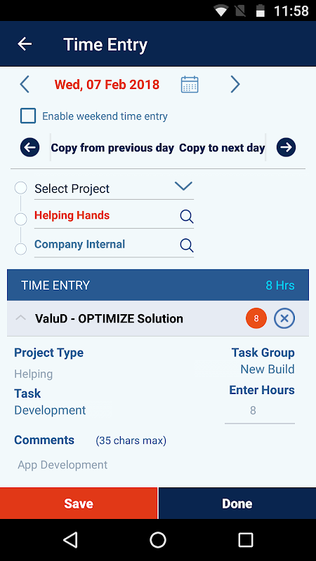Click the Copy from previous day arrow icon
The image size is (316, 561).
tap(29, 147)
